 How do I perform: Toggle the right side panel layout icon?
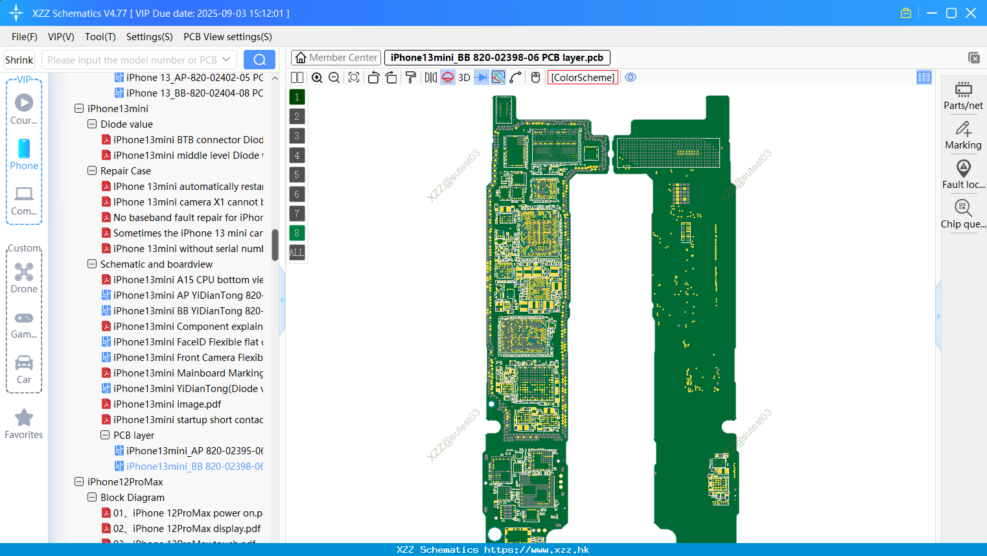924,77
